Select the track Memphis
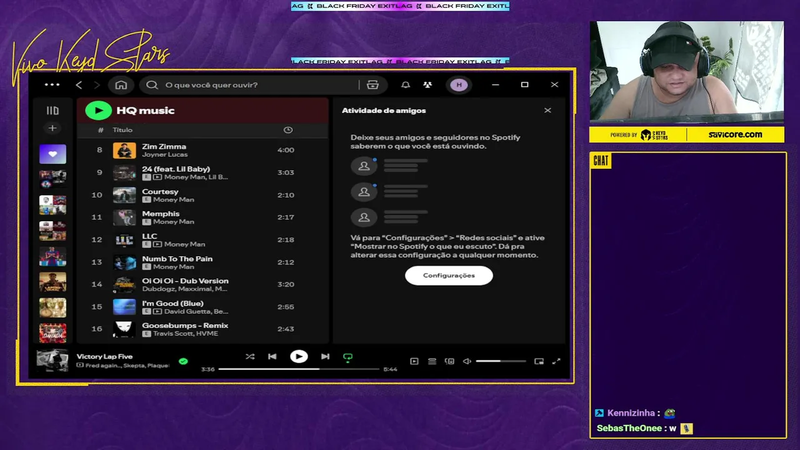 202,217
